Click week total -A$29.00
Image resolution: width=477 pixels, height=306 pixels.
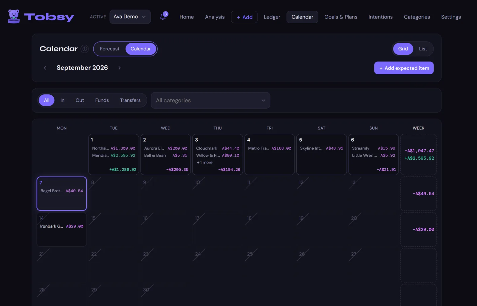[x=423, y=230]
